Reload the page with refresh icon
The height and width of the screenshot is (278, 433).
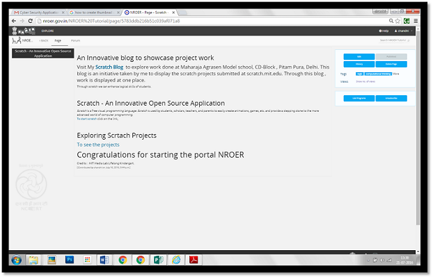[x=31, y=21]
